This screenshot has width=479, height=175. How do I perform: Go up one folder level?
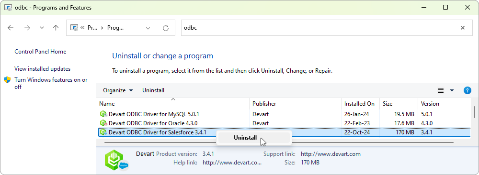56,28
